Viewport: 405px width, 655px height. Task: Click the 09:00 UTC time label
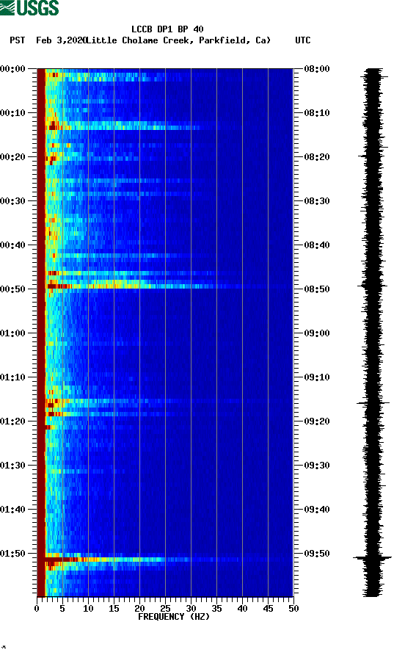[x=317, y=333]
